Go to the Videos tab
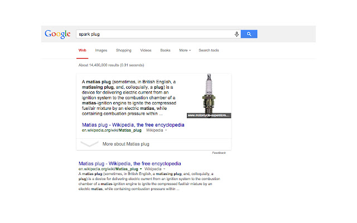 tap(146, 50)
